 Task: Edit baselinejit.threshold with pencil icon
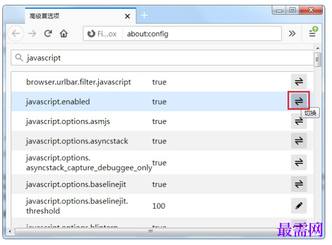coord(299,205)
